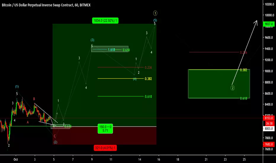Click the 10200.0 price axis label
This screenshot has width=276, height=163.
[x=269, y=4]
